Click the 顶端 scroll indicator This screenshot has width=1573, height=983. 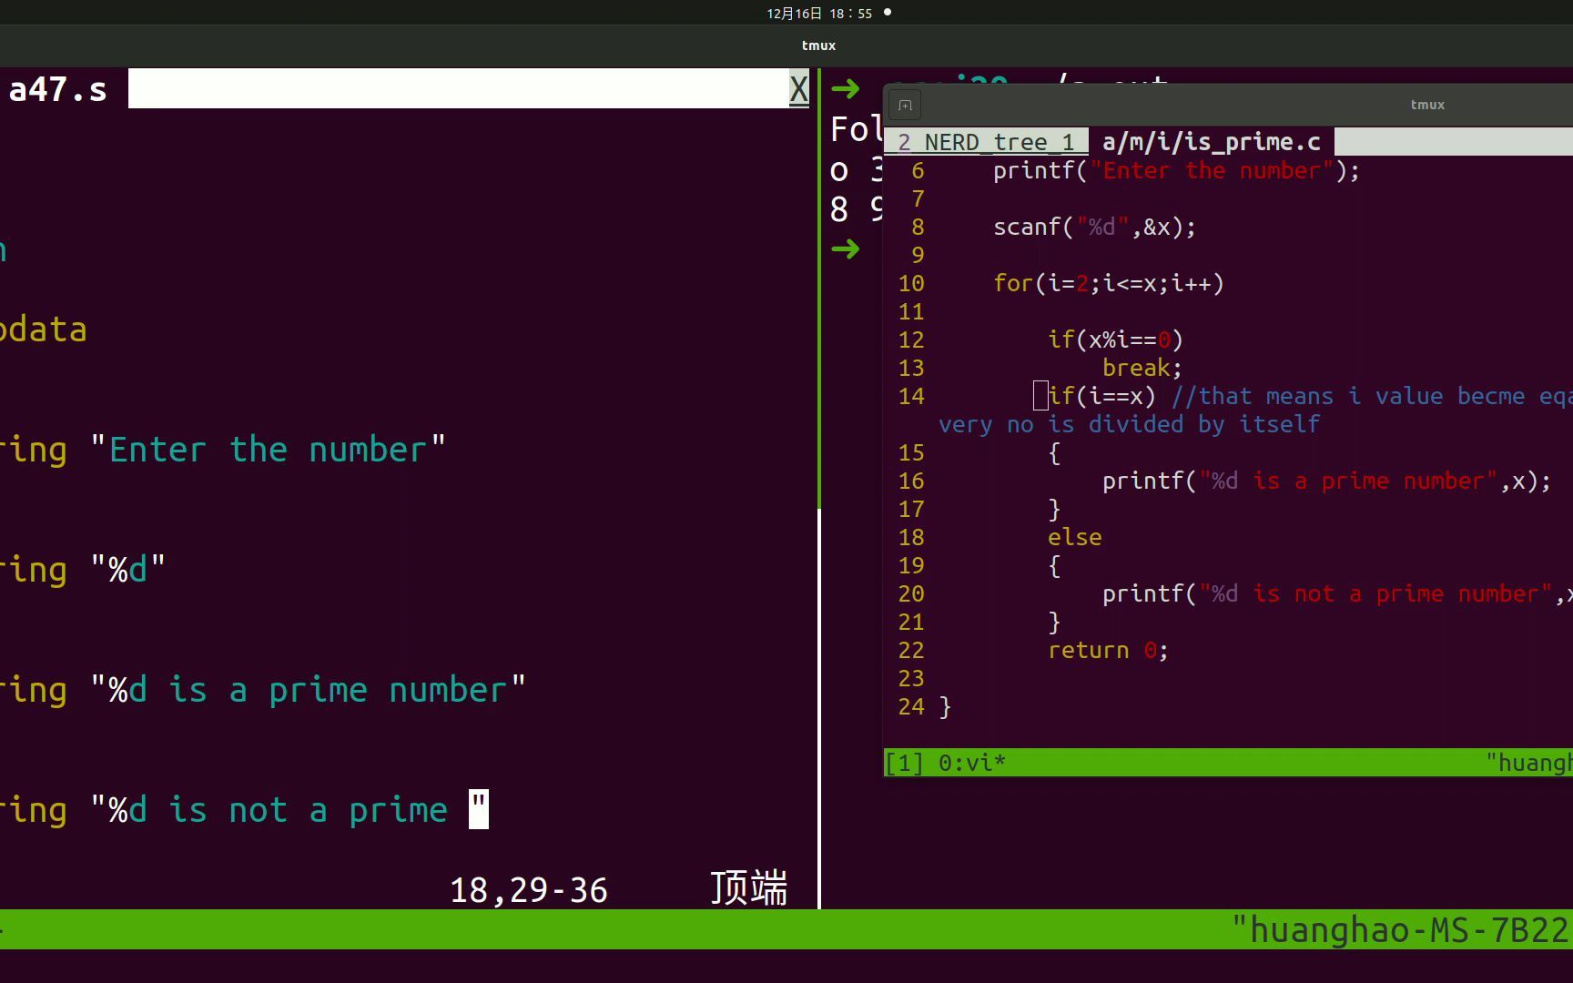pyautogui.click(x=748, y=888)
